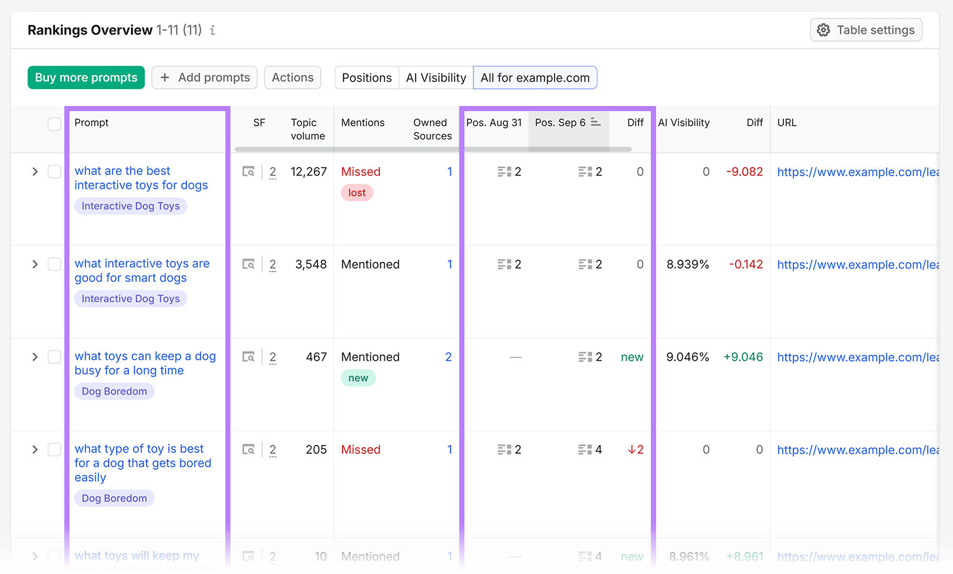Sort by Pos. Sep 6 column icon
This screenshot has width=953, height=574.
click(596, 122)
